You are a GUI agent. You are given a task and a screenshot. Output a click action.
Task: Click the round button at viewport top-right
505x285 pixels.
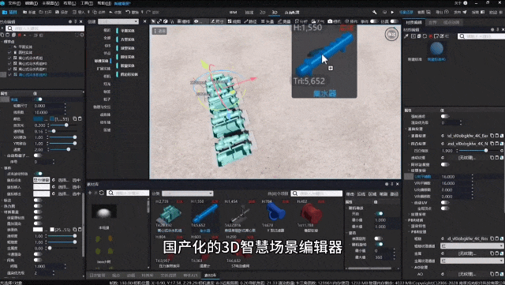click(391, 34)
